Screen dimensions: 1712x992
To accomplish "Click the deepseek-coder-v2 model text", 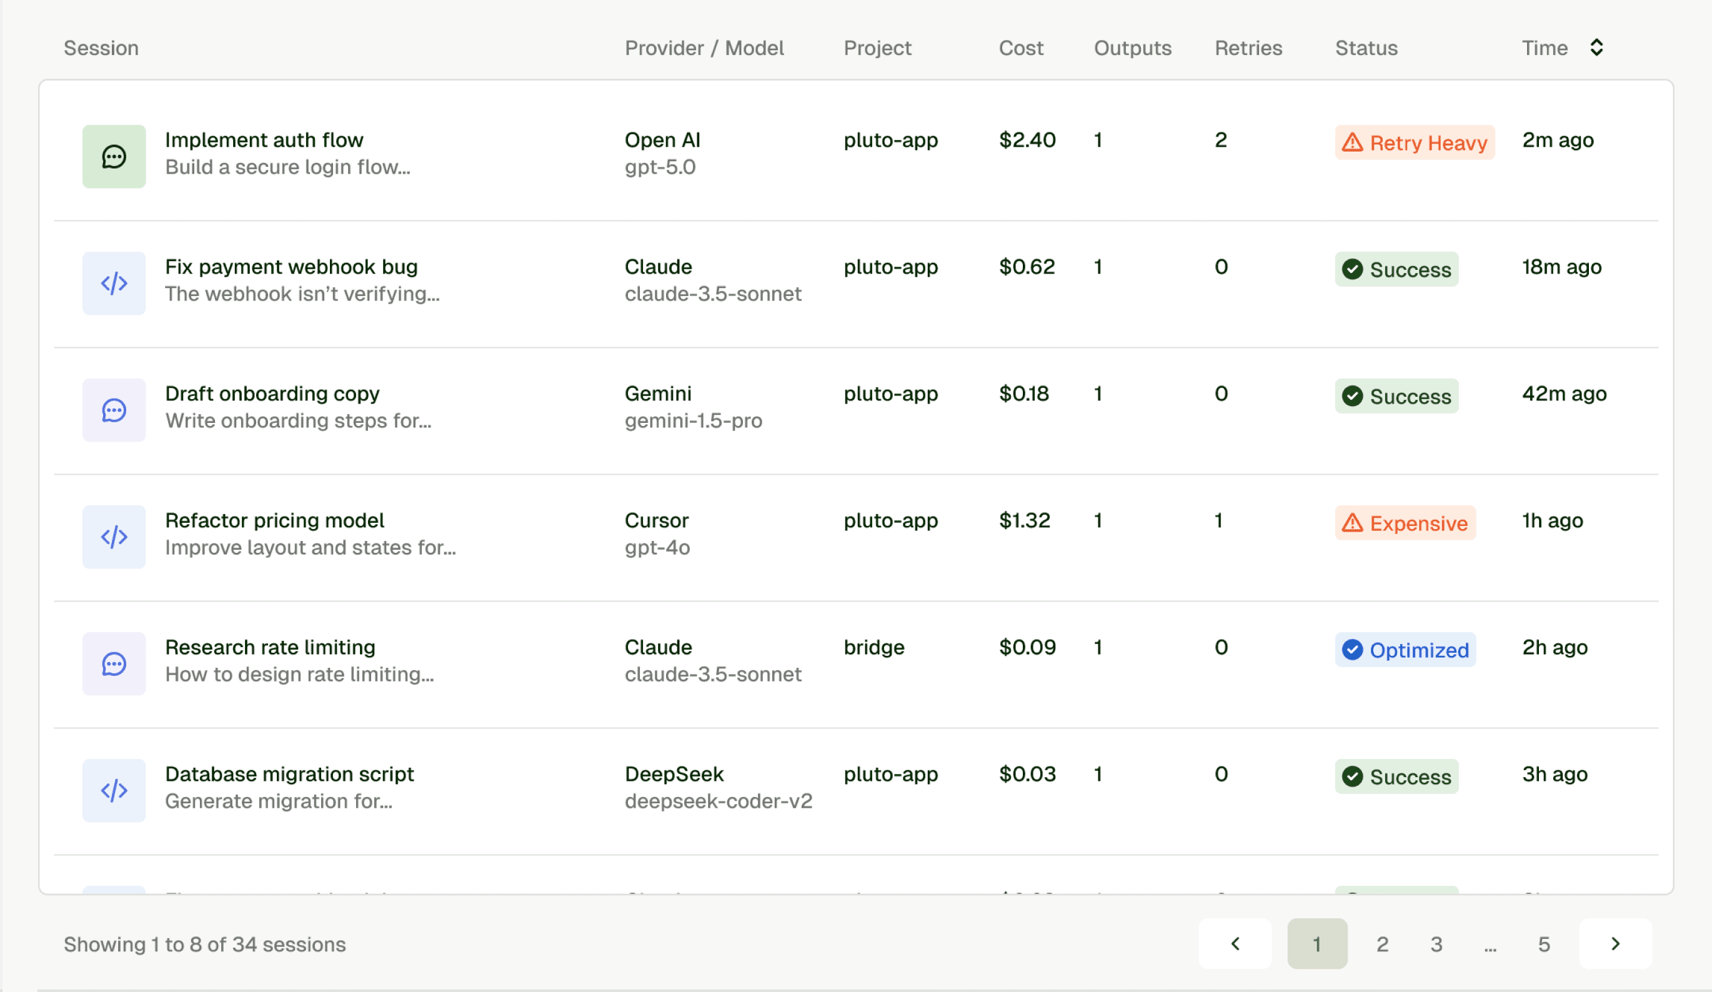I will click(x=719, y=801).
